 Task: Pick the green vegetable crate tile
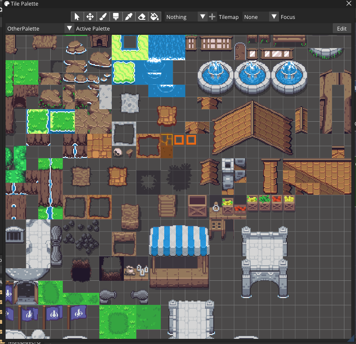click(264, 203)
